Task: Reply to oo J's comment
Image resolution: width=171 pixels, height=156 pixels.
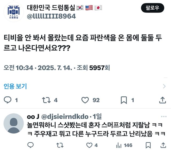Action: point(31,145)
